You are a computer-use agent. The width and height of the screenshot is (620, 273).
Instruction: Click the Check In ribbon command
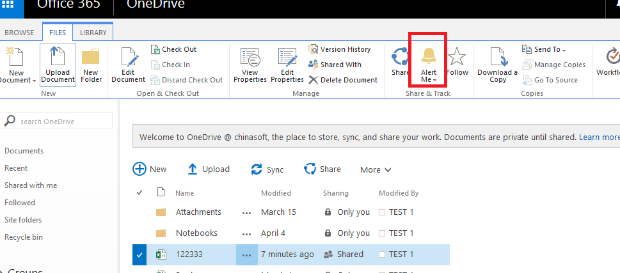170,65
